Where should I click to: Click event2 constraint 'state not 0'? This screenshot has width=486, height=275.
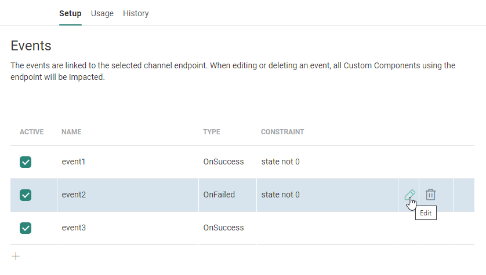pos(280,195)
